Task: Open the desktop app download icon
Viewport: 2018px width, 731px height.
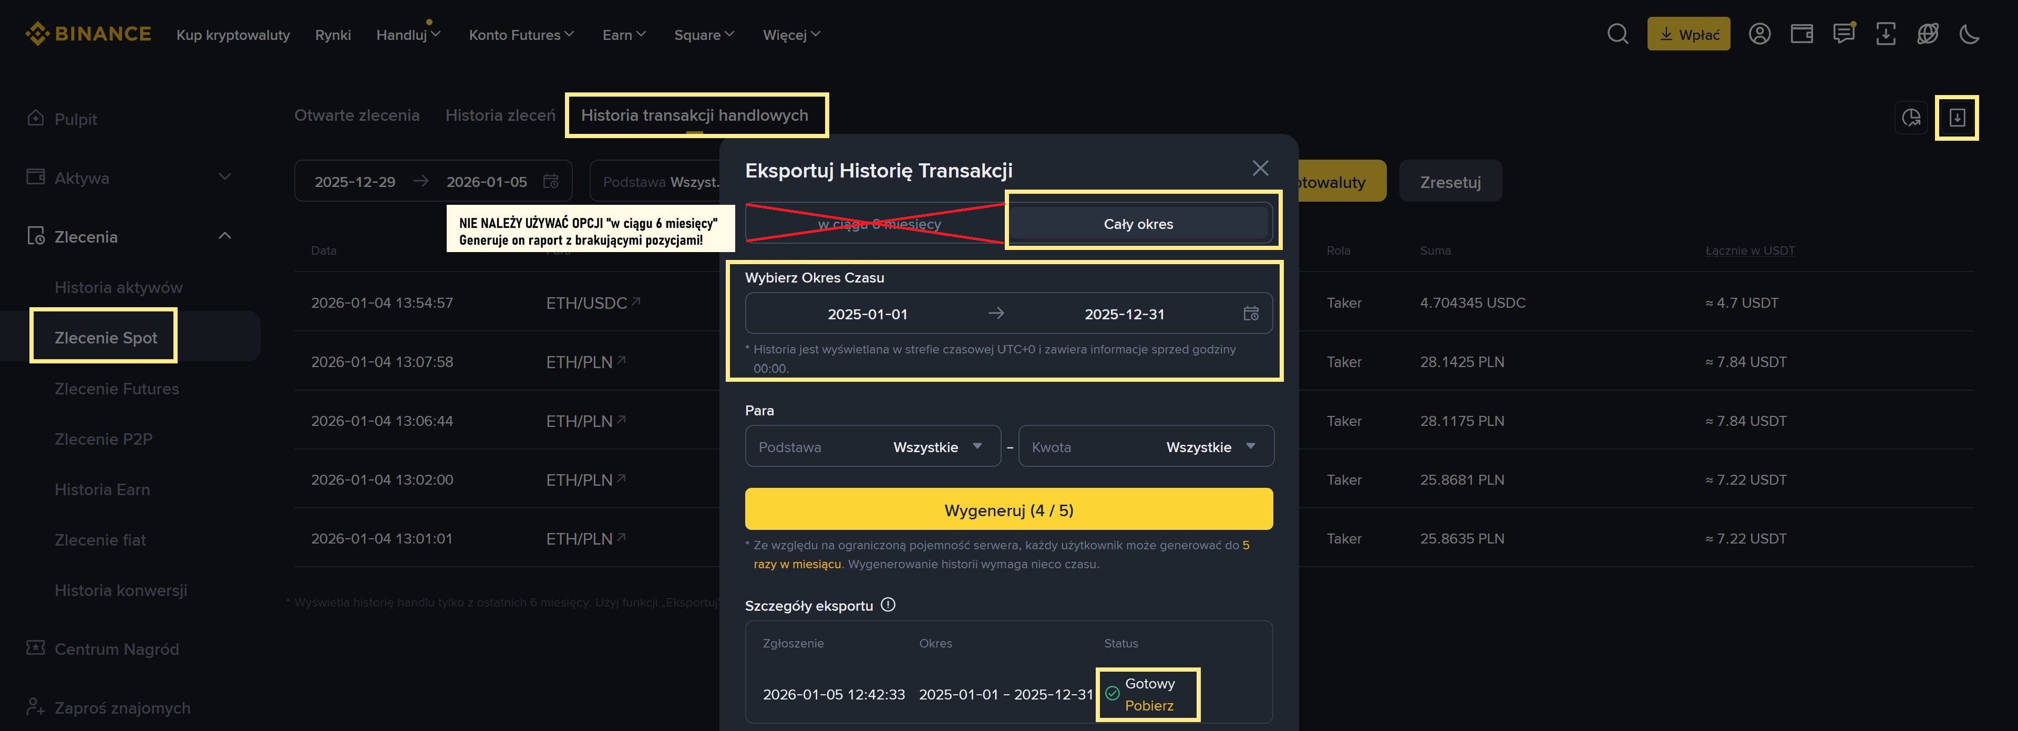Action: [1887, 34]
